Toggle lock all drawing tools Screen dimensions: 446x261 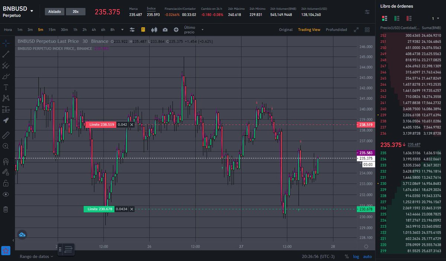pos(6,183)
